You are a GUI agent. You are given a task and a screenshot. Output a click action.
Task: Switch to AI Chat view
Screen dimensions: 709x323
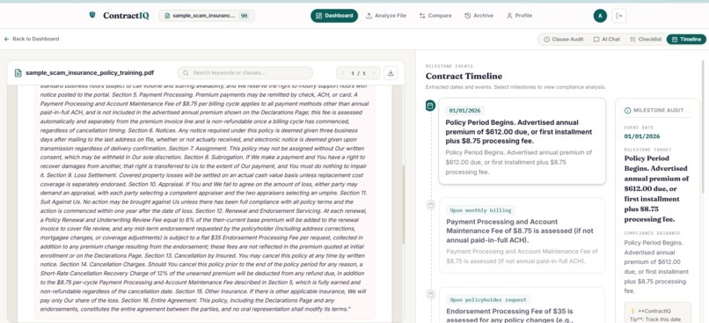point(607,40)
